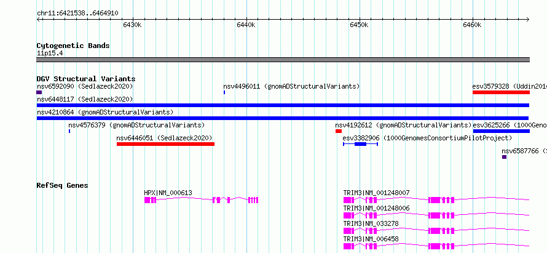Viewport: 547px width, 253px height.
Task: Select the red esv3579328 variant bar
Action: pos(501,92)
